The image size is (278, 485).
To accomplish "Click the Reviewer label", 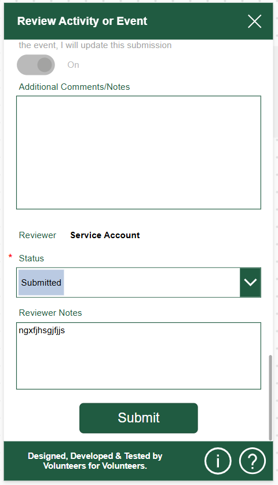I will [38, 235].
